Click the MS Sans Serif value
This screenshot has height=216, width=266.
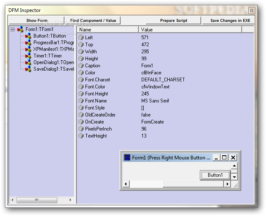pos(155,101)
